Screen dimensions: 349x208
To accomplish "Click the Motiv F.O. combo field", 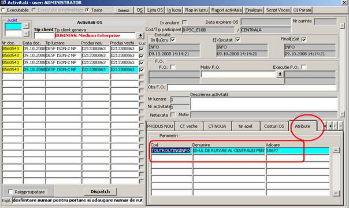I will point(238,74).
